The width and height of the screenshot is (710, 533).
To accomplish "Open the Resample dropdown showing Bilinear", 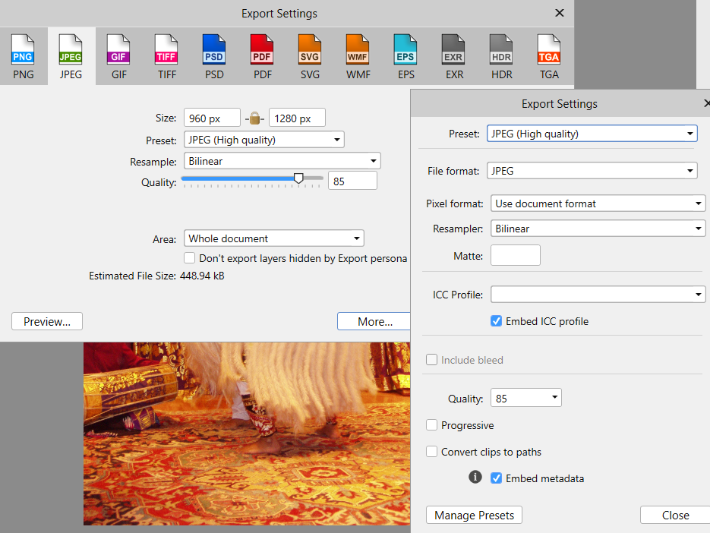I will (x=281, y=160).
